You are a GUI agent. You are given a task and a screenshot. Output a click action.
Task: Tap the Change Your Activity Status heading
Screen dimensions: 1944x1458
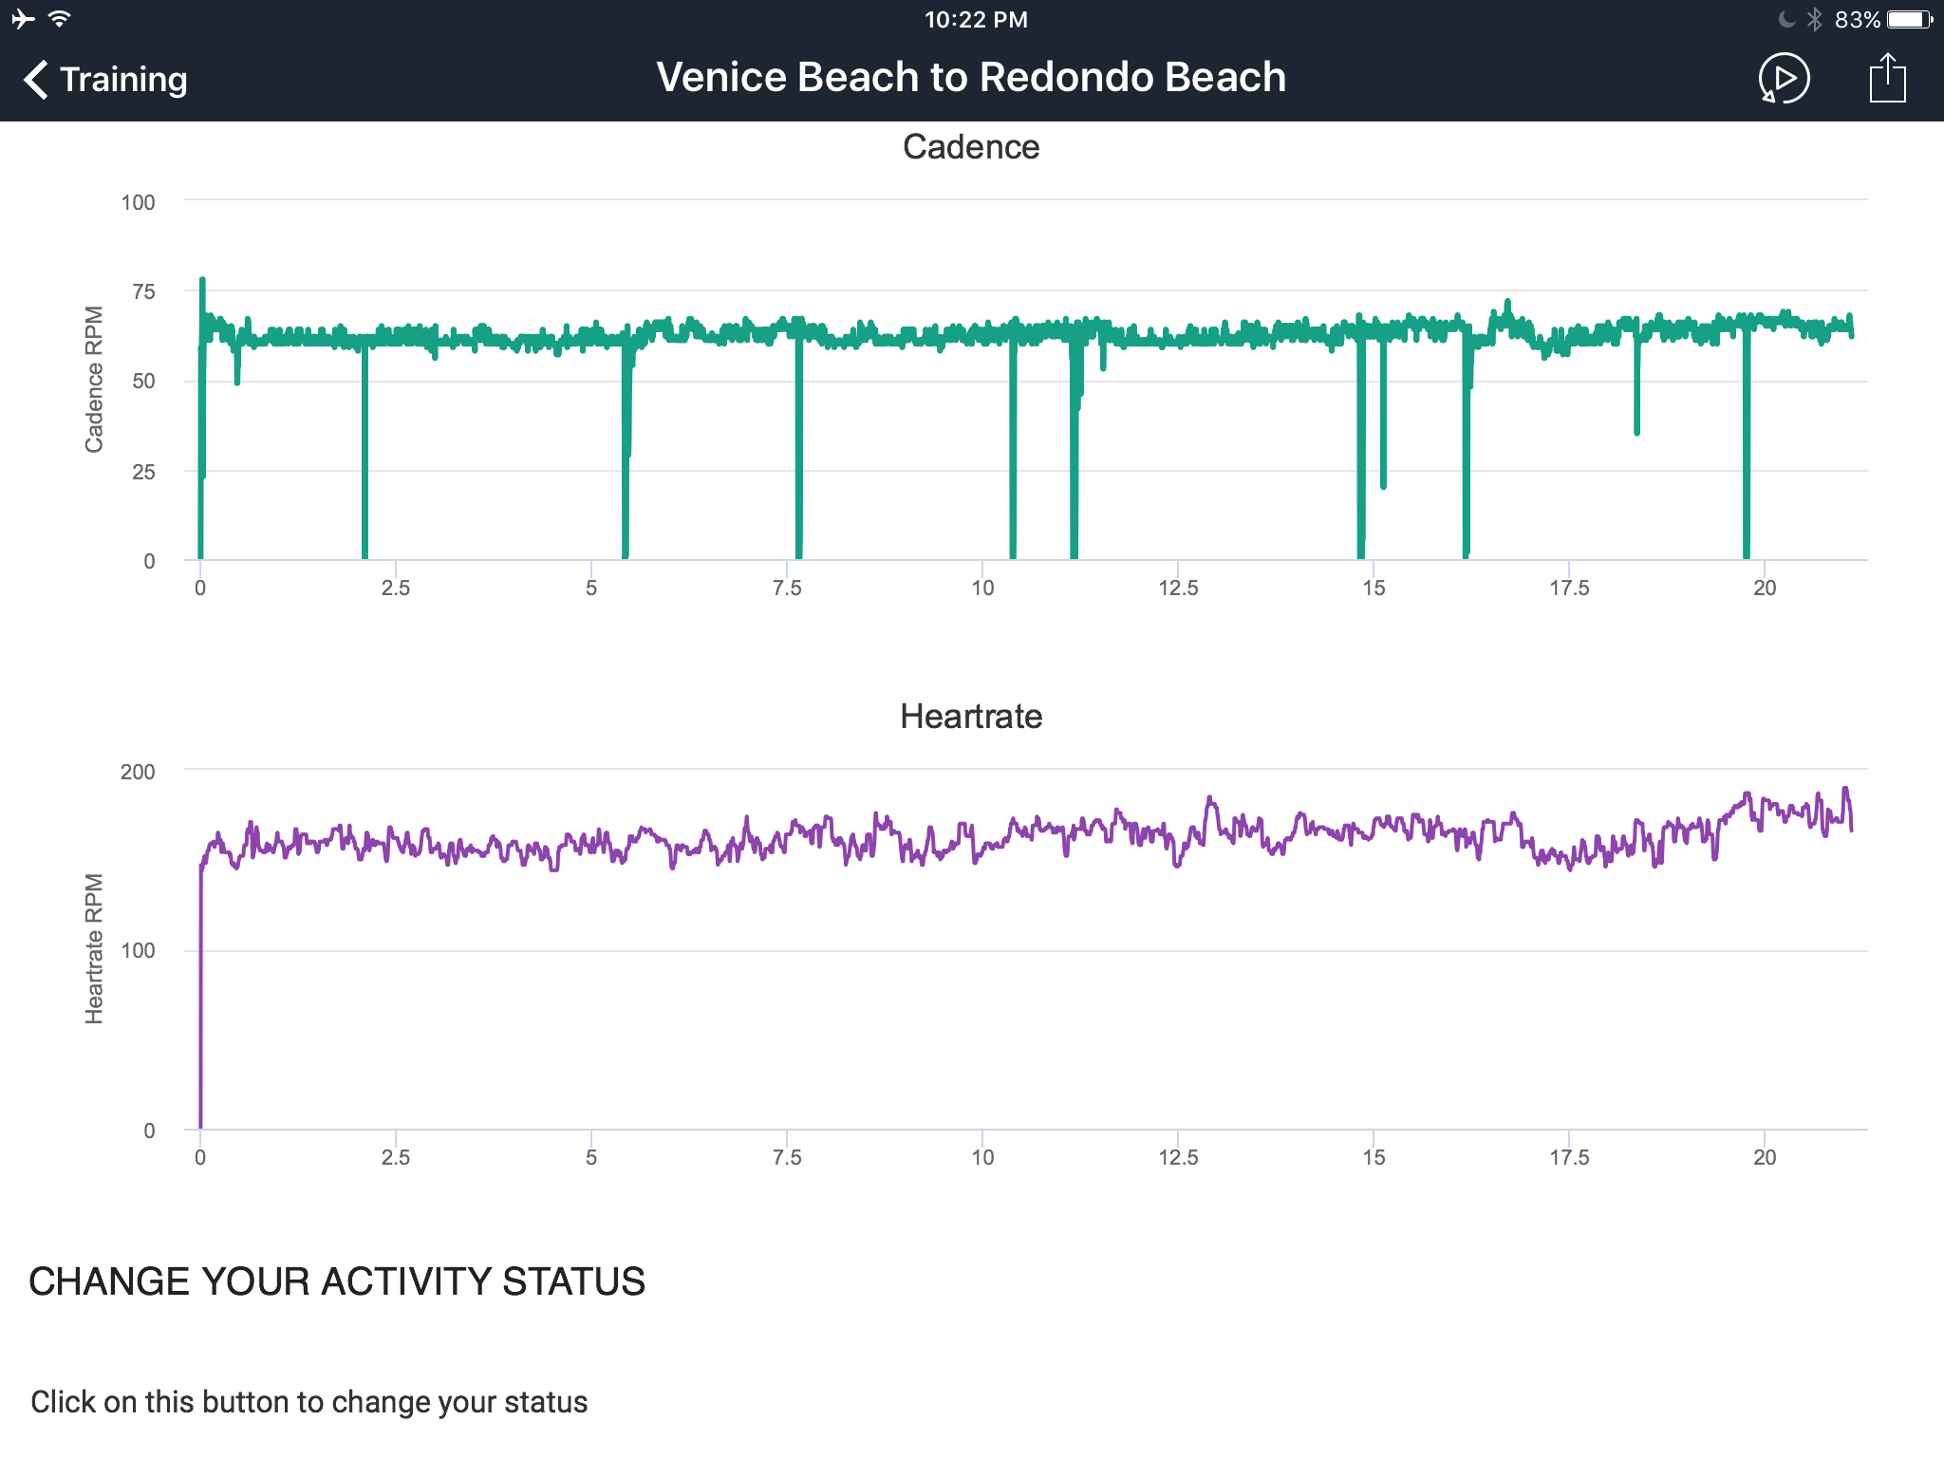click(x=337, y=1282)
